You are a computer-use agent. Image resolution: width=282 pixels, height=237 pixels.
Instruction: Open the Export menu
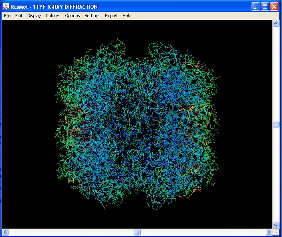click(x=111, y=16)
